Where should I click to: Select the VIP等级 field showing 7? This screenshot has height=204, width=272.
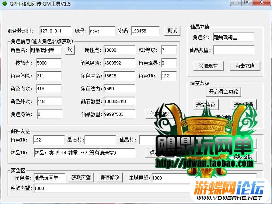point(169,50)
